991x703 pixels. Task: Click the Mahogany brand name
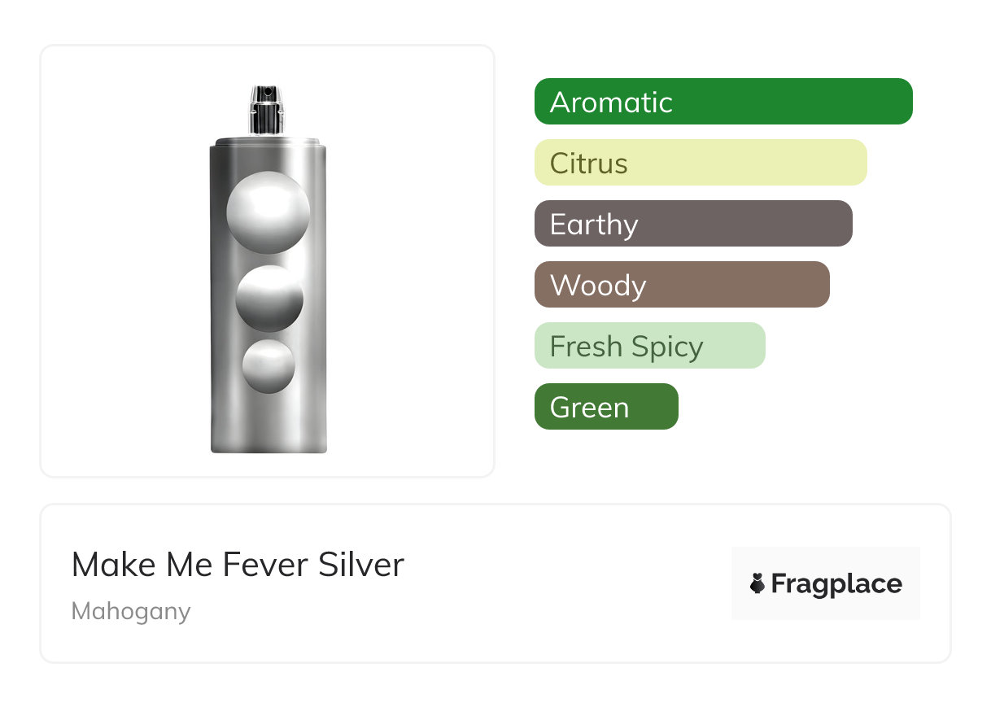(131, 611)
